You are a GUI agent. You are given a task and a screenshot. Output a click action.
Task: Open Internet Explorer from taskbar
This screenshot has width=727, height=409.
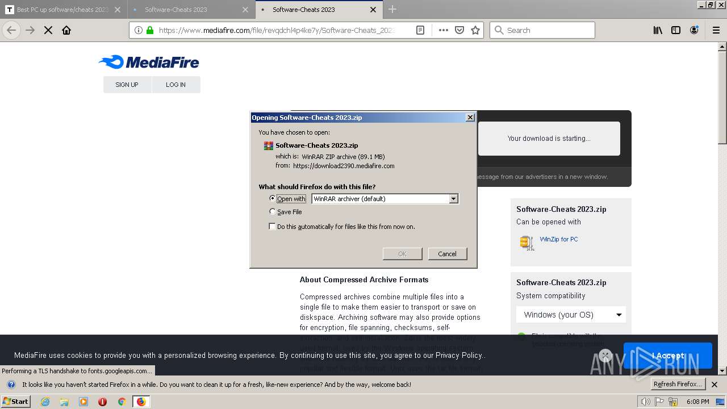(45, 402)
